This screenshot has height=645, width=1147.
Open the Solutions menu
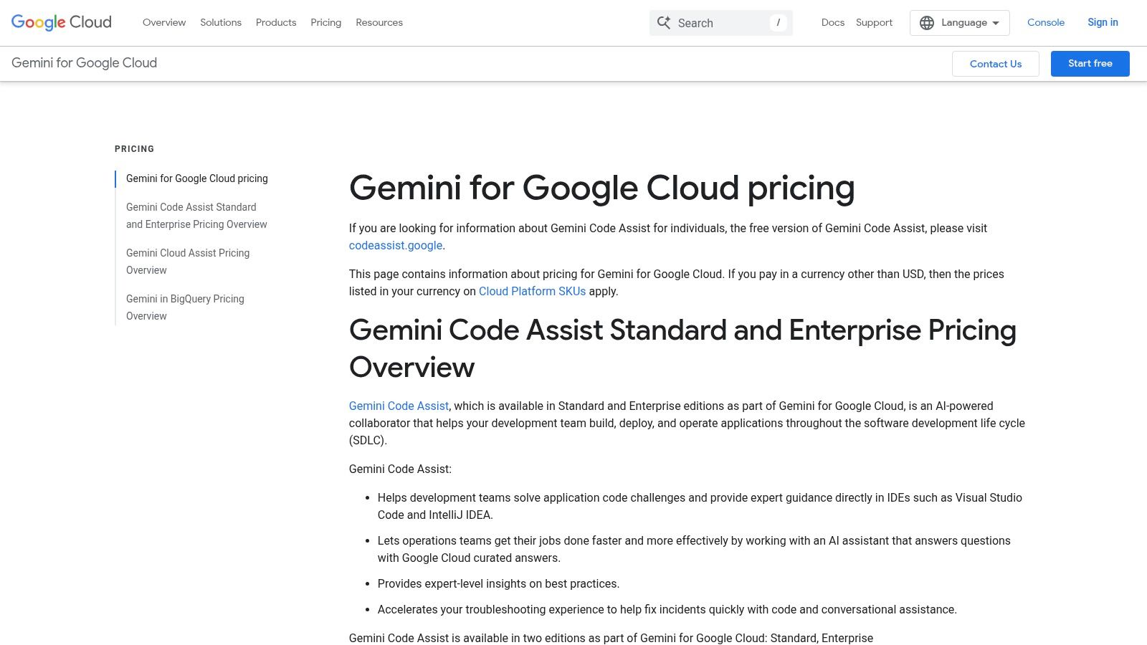click(x=221, y=22)
